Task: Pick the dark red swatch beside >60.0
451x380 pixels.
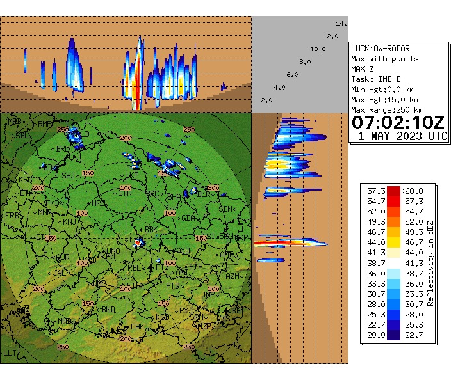Action: pyautogui.click(x=393, y=191)
